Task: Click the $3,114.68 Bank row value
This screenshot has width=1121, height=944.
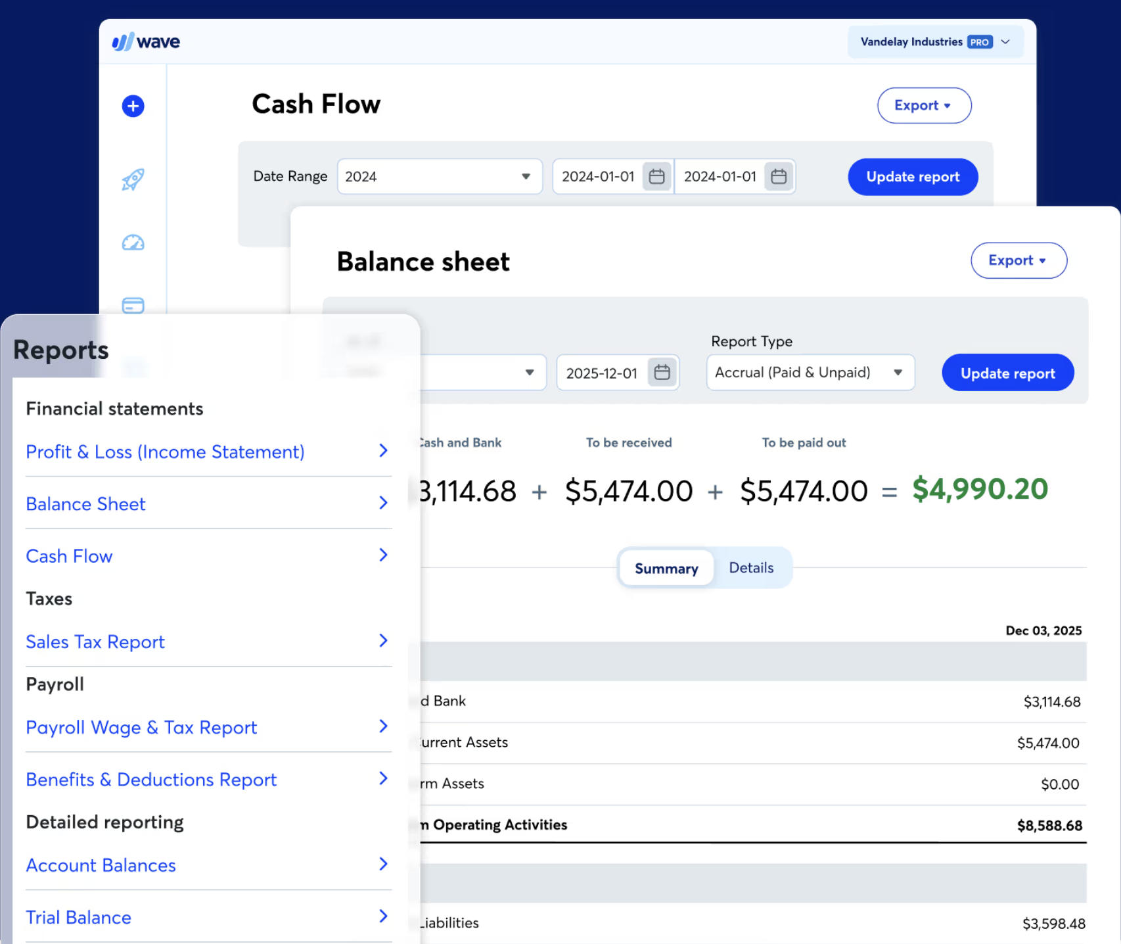Action: (x=1051, y=701)
